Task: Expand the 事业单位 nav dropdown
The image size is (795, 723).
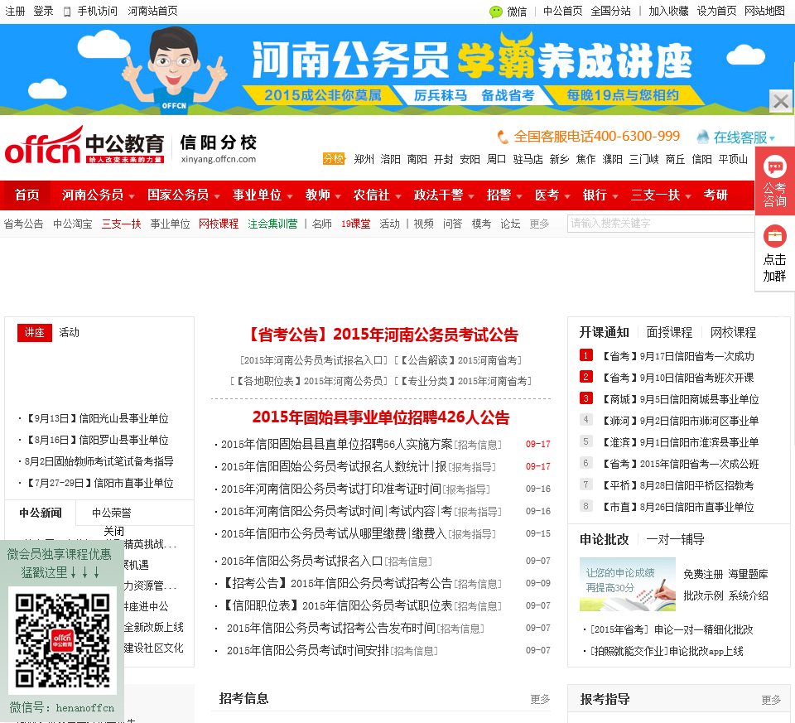Action: (x=290, y=196)
